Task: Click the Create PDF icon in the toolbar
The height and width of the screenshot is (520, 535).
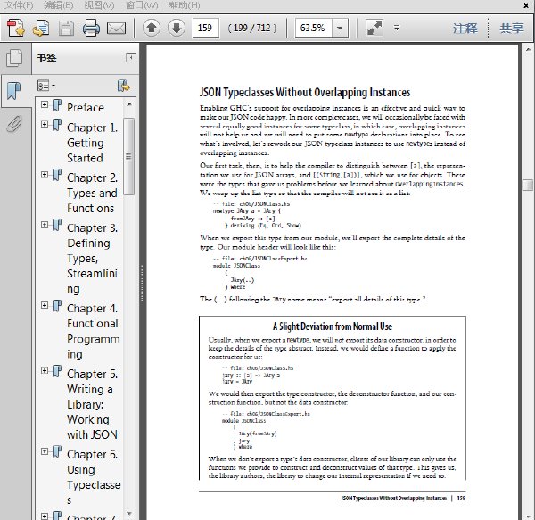Action: tap(16, 28)
